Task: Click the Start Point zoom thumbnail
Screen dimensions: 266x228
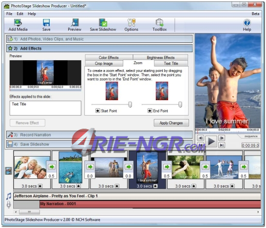Action: 112,91
